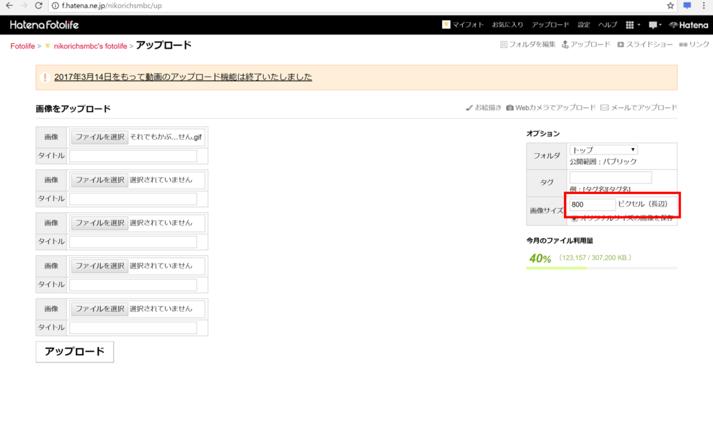
Task: Open マイフォト in the header
Action: [x=463, y=24]
